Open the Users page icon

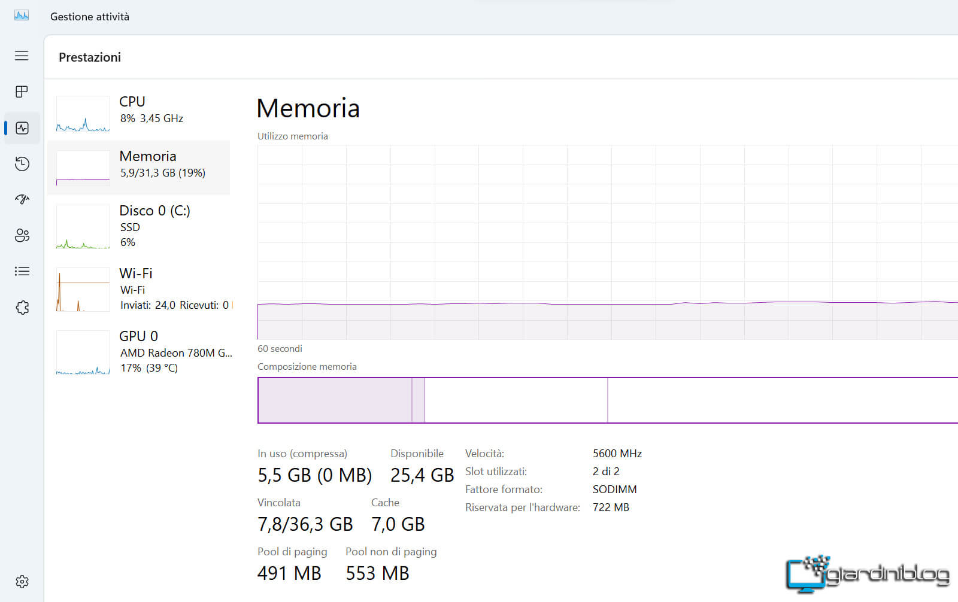click(x=22, y=235)
